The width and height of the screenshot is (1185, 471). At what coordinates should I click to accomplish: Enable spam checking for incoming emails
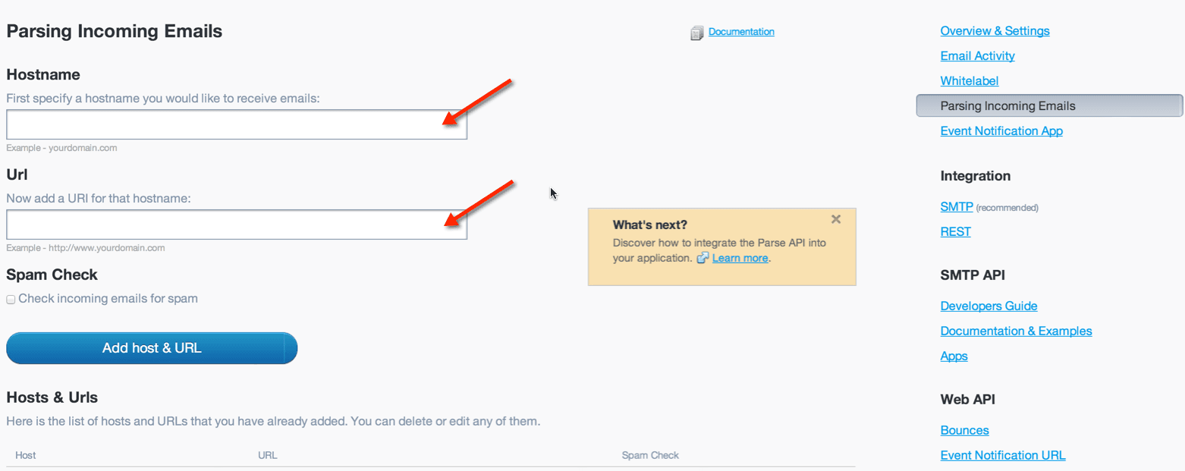11,299
